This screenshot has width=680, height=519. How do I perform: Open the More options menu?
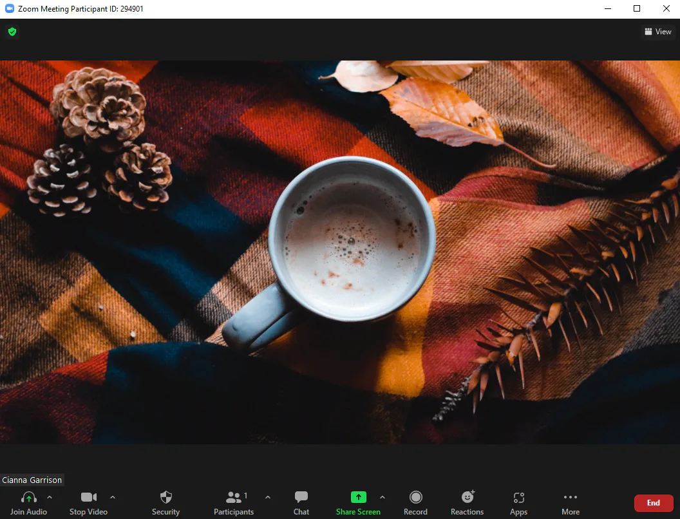[x=571, y=503]
